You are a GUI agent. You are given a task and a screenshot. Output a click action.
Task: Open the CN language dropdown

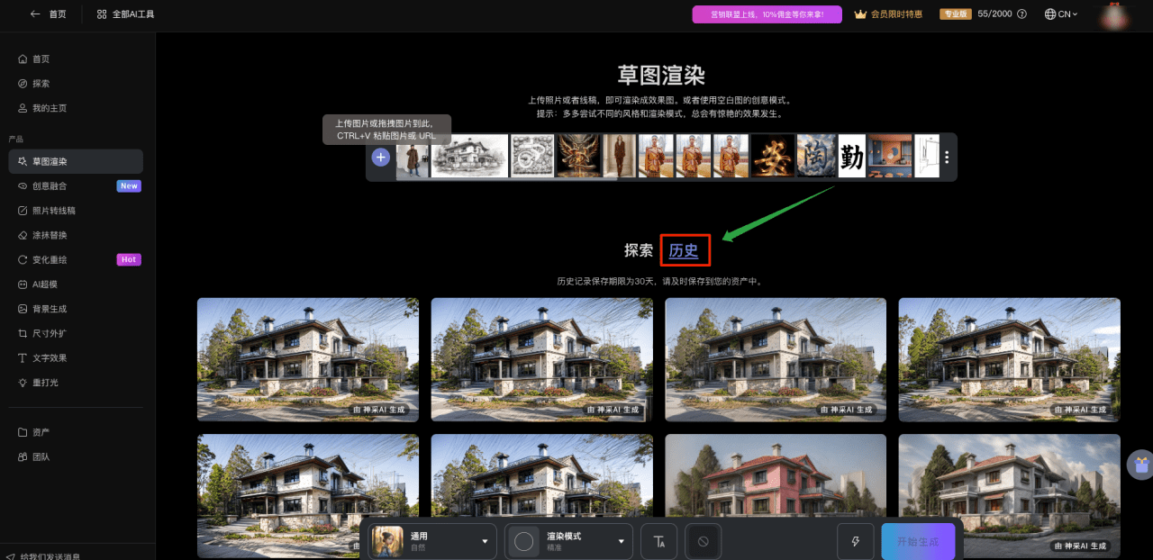pos(1060,14)
